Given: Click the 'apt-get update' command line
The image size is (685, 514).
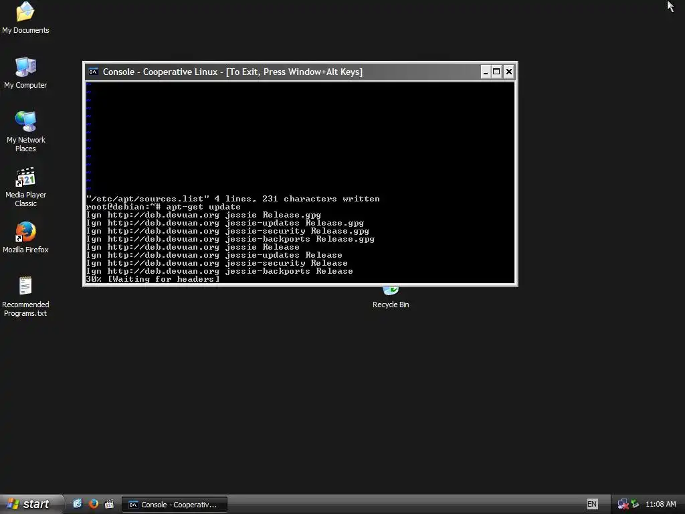Looking at the screenshot, I should coord(163,207).
